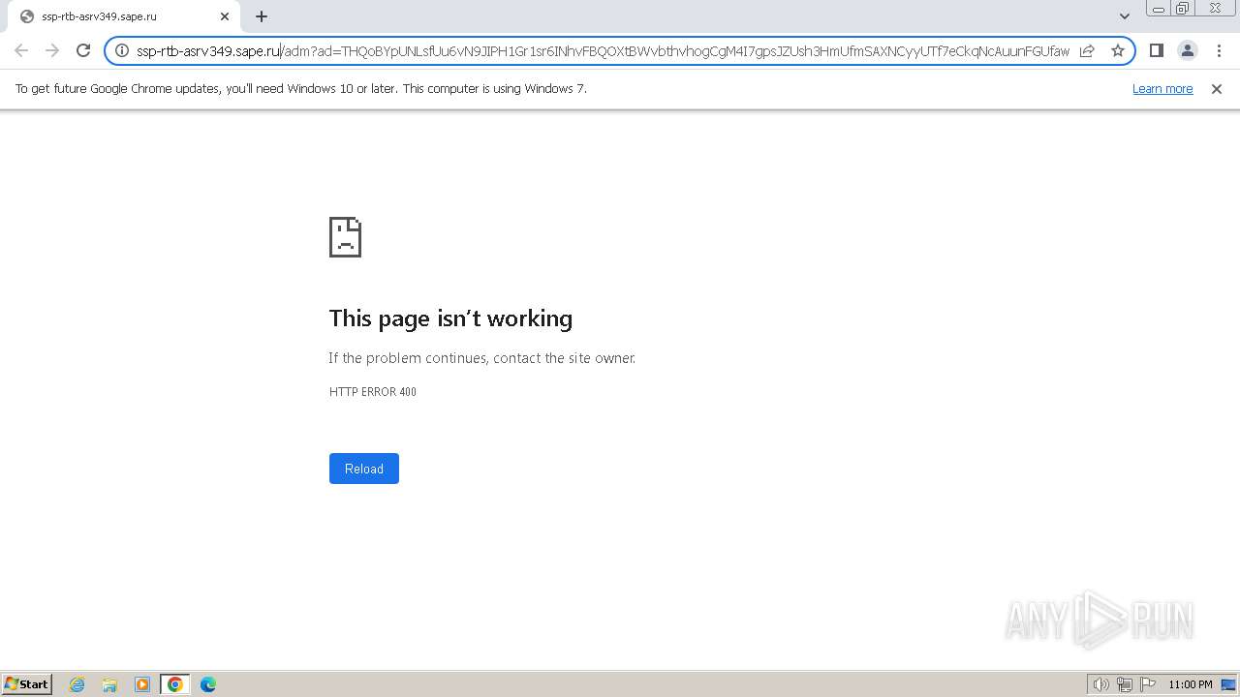Screen dimensions: 1240x697
Task: Open the volume speaker tray icon
Action: [x=1100, y=684]
